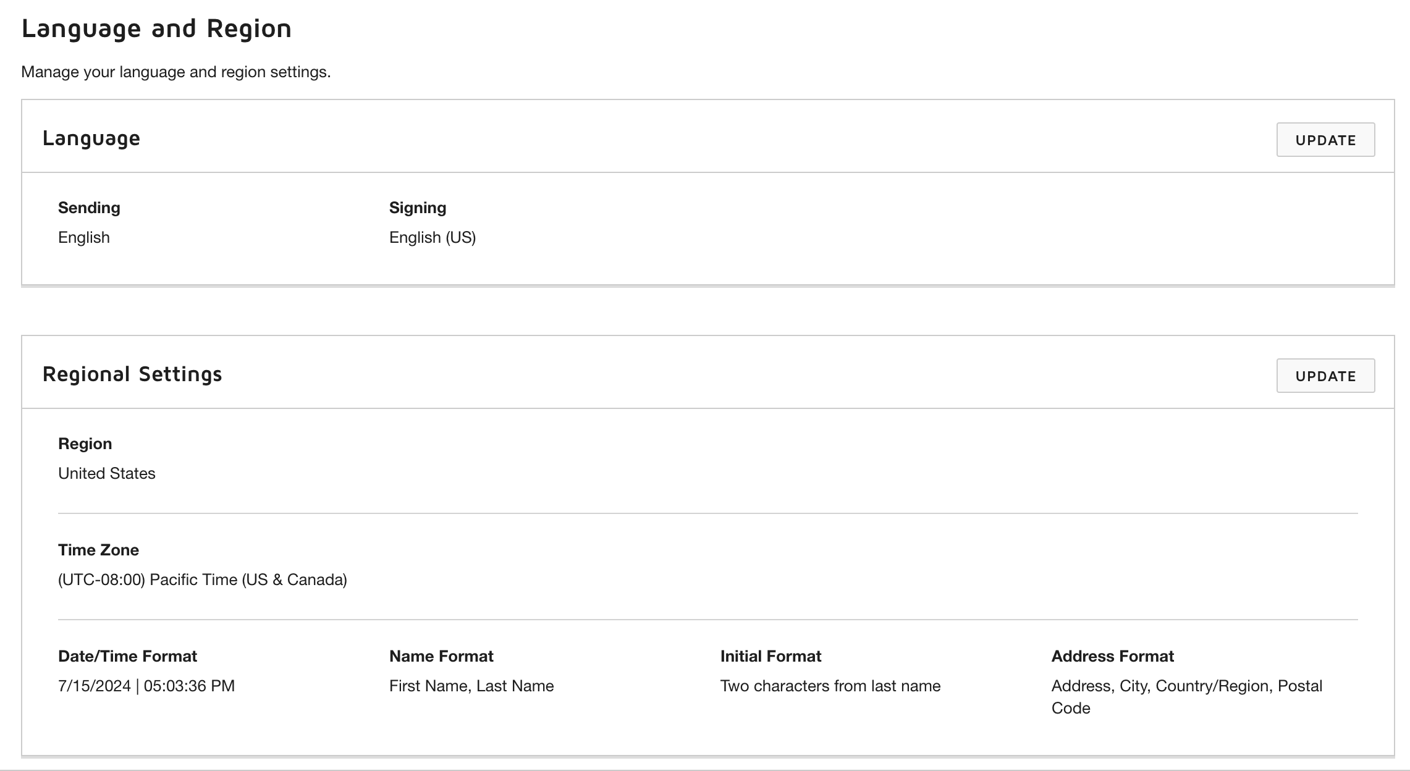
Task: Select the Pacific Time zone value
Action: [x=203, y=579]
